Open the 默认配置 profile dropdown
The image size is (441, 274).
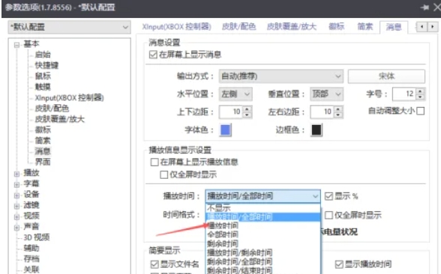click(x=69, y=27)
